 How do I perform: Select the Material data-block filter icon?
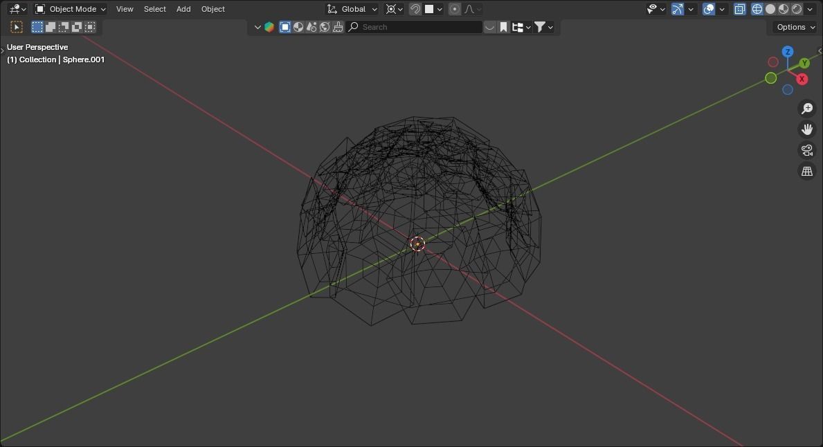coord(298,27)
